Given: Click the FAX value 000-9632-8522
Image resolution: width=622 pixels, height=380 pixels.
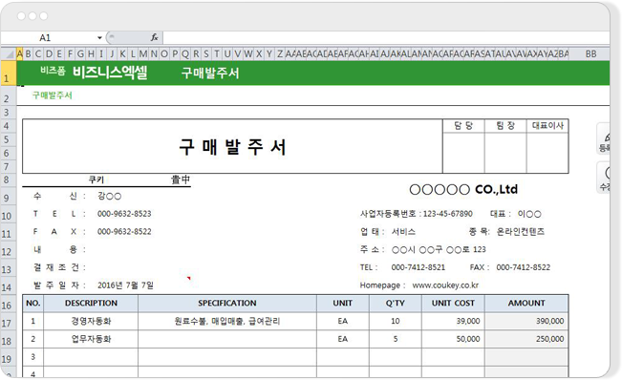Looking at the screenshot, I should point(124,231).
